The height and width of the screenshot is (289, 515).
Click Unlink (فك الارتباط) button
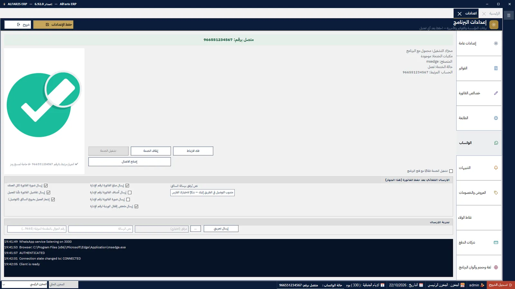pos(193,151)
